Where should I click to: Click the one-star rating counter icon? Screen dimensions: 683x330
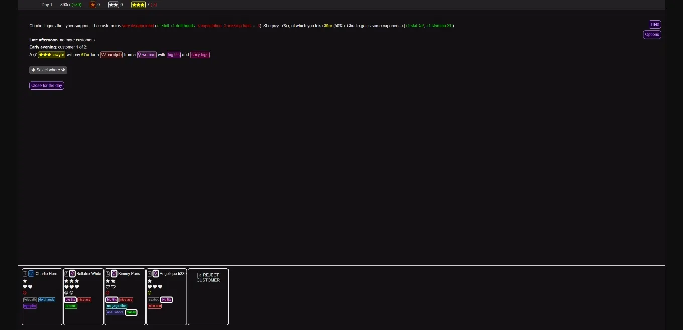pos(93,5)
